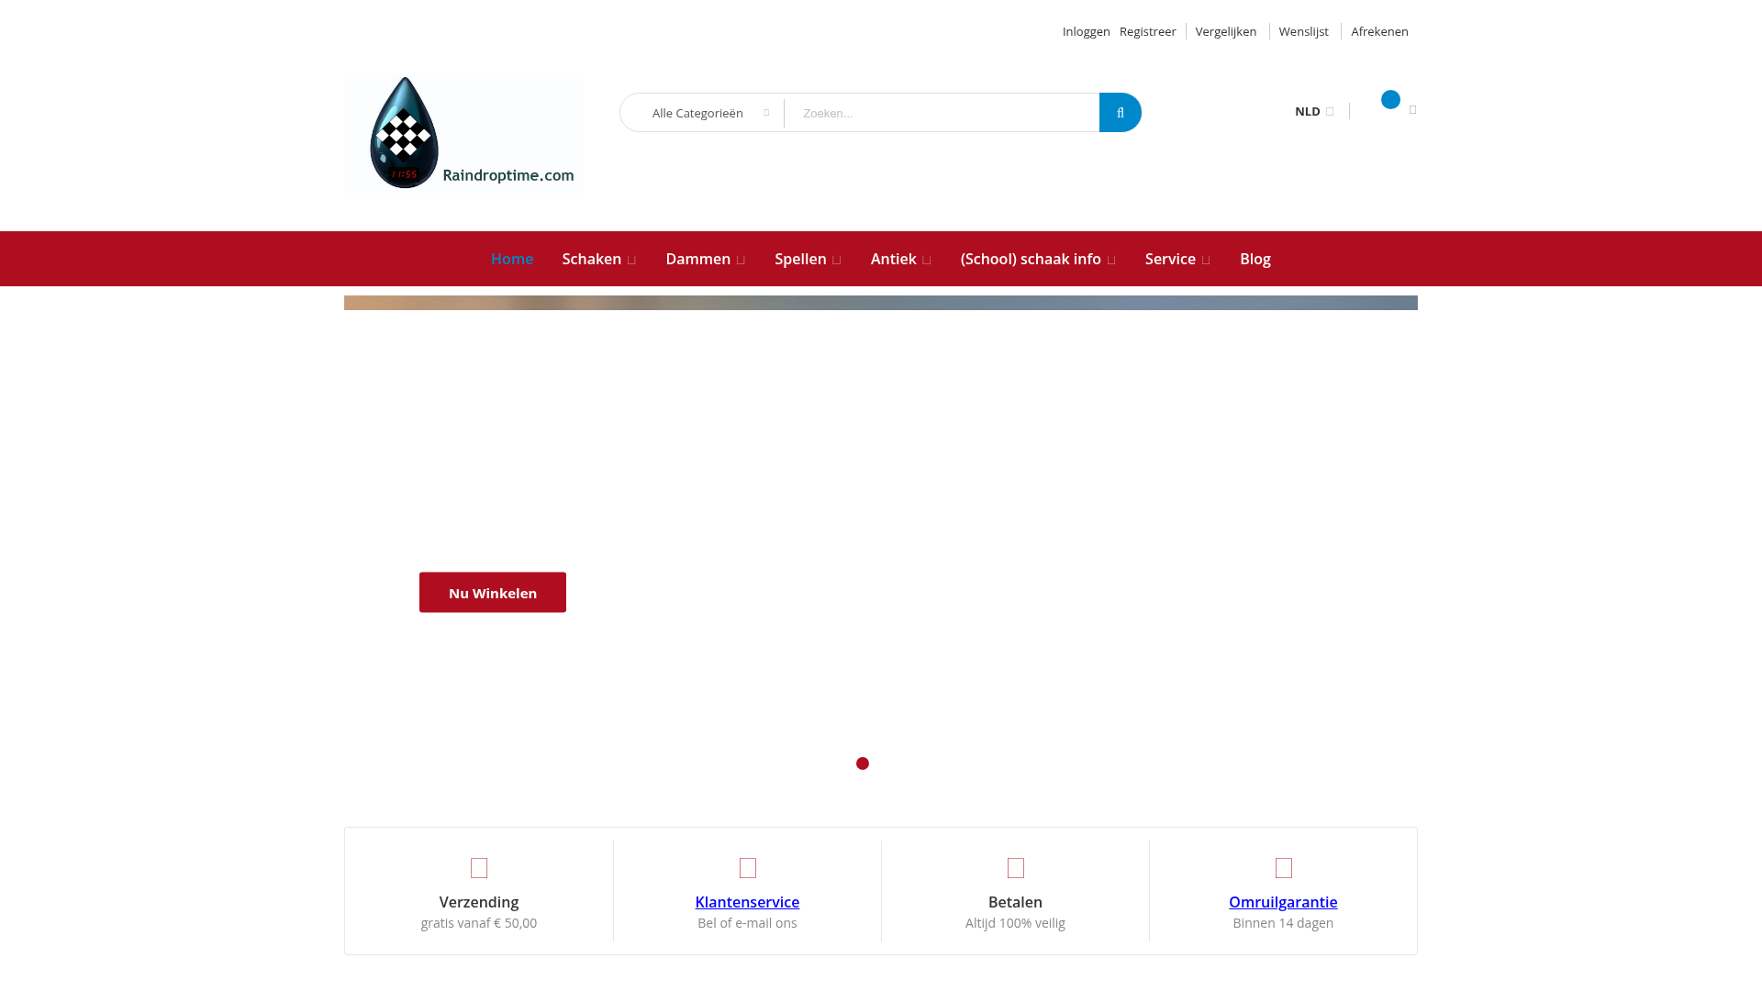Open the Wenslijst link
1762x991 pixels.
pyautogui.click(x=1303, y=31)
